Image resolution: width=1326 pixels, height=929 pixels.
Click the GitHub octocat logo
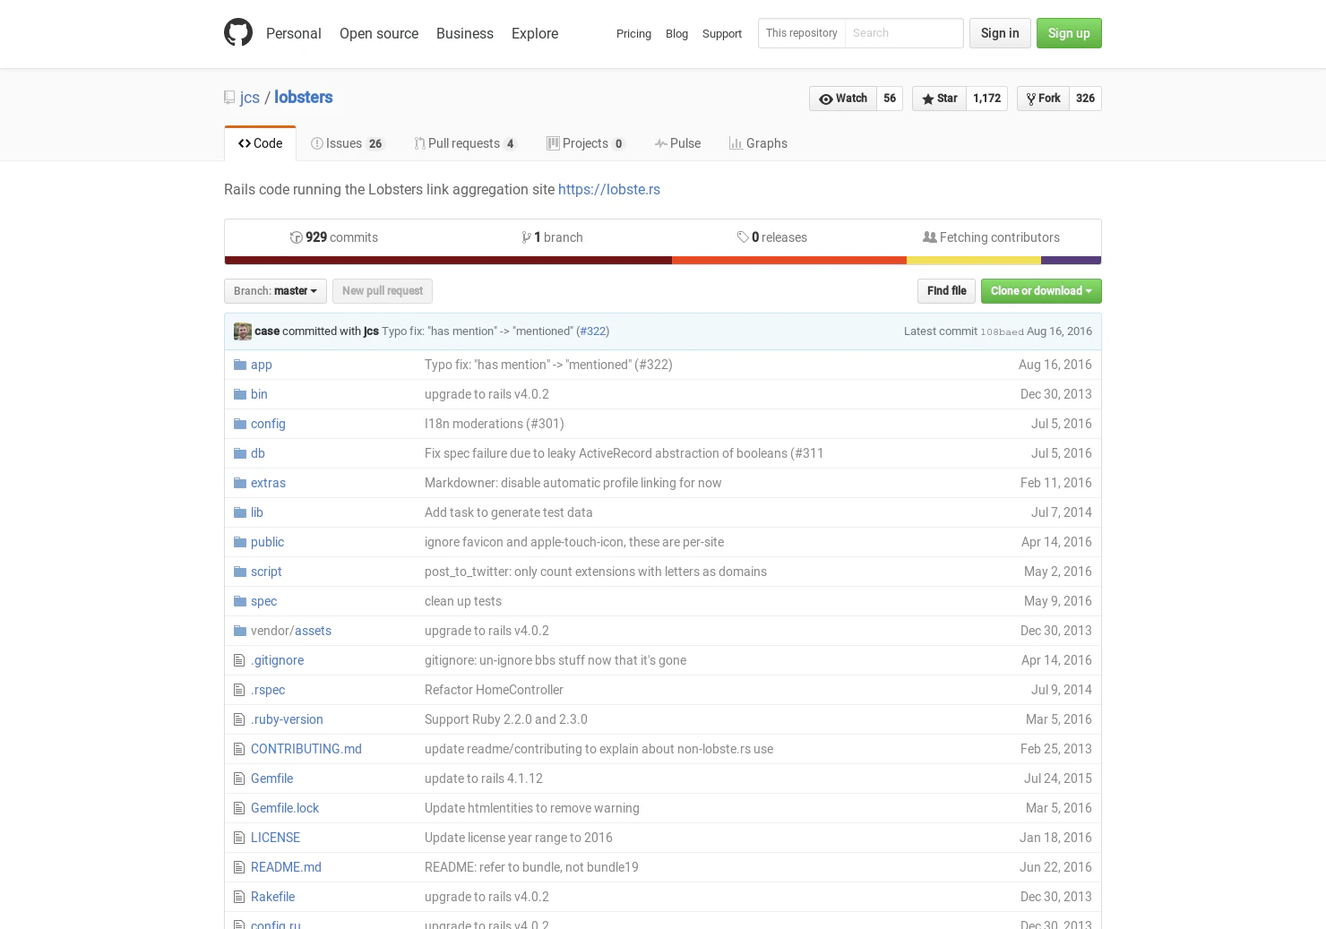pyautogui.click(x=238, y=32)
